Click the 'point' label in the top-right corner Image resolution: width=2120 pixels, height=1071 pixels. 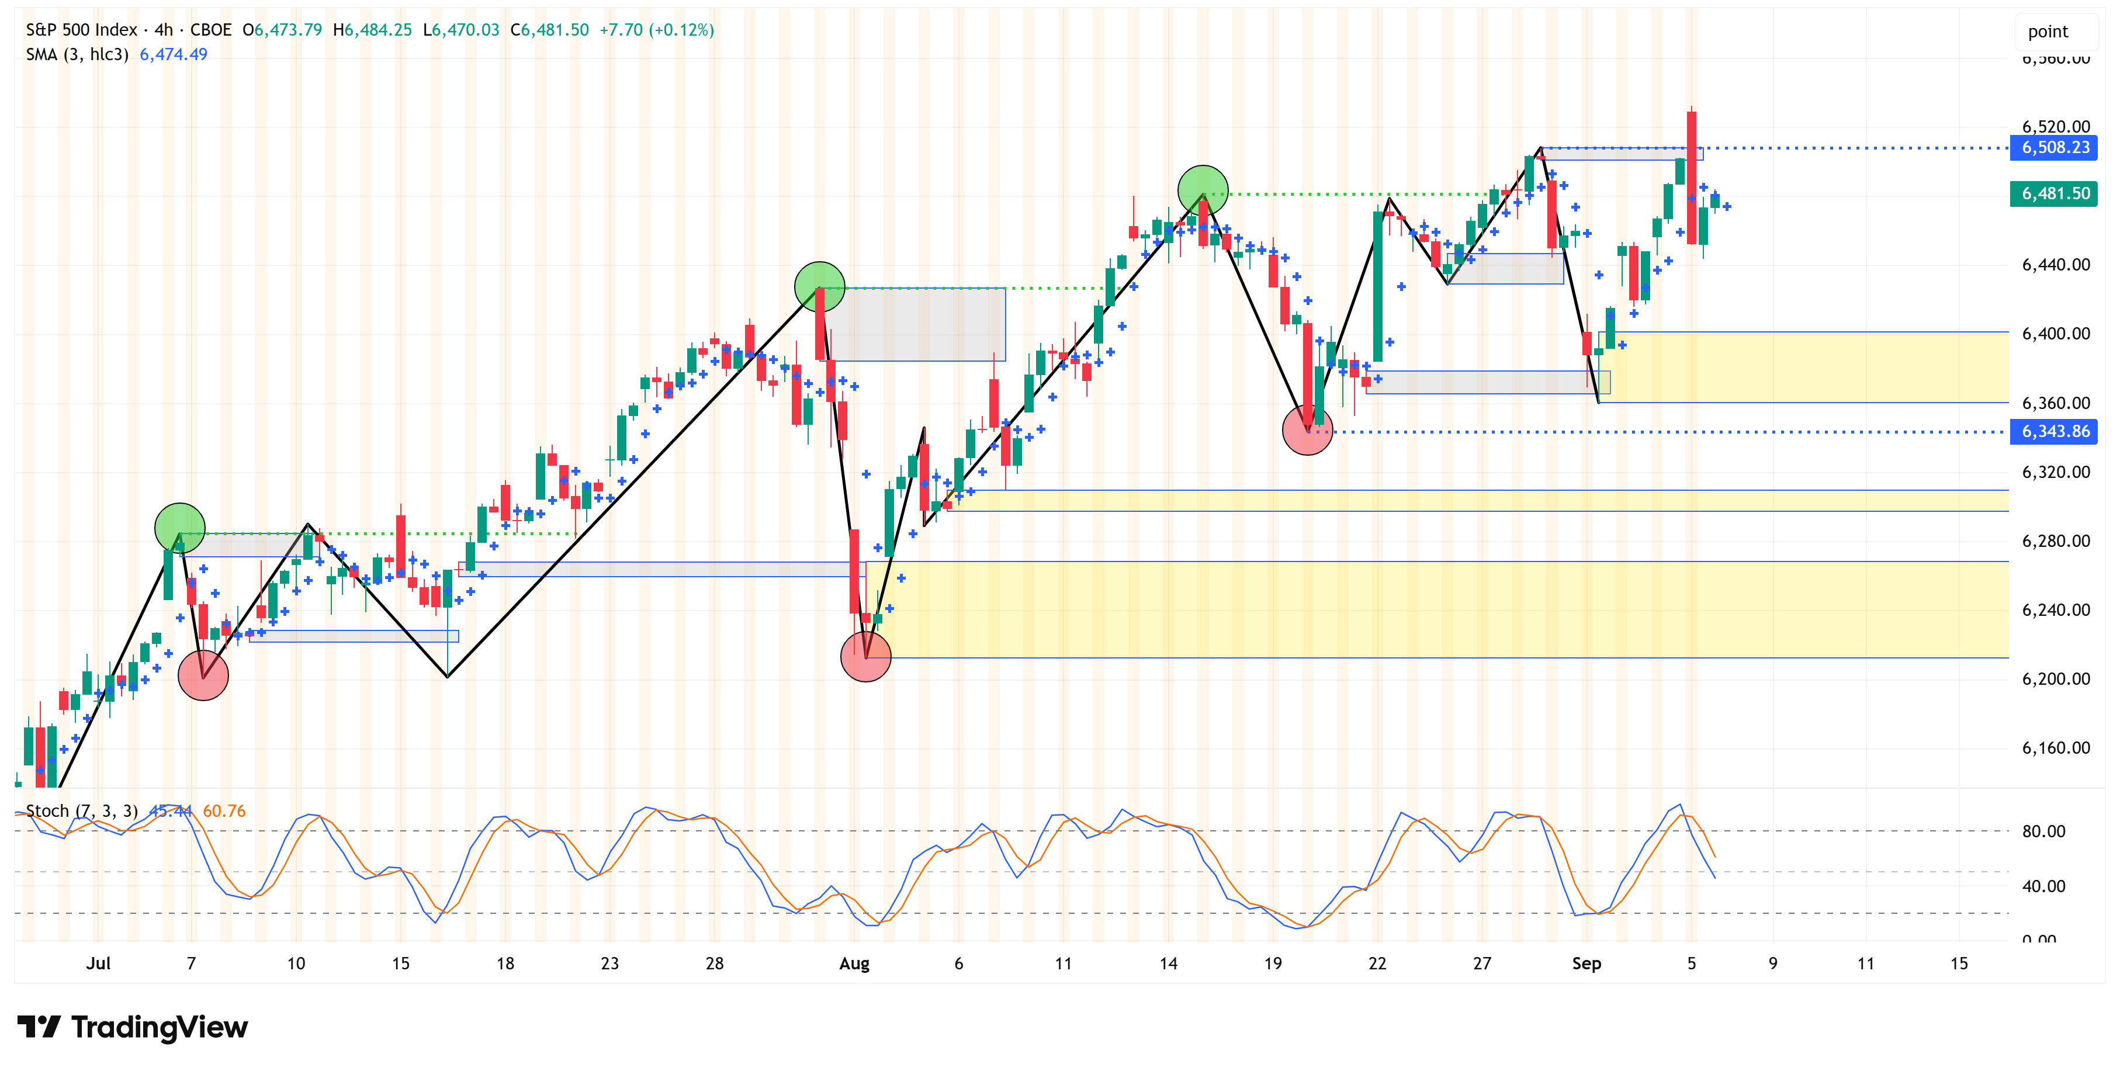pos(2047,32)
